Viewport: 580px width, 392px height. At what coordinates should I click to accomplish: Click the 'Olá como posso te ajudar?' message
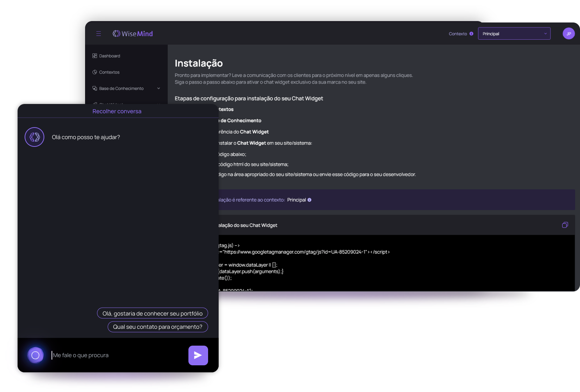(86, 137)
